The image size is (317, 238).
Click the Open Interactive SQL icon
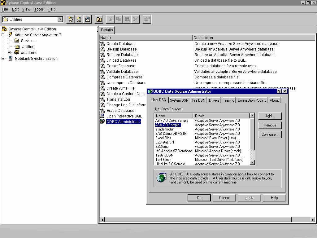click(102, 116)
